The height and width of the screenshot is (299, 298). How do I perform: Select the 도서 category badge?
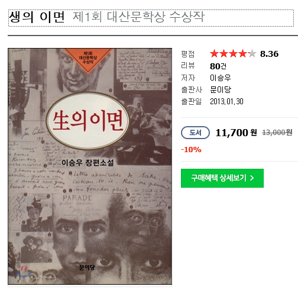tap(195, 133)
